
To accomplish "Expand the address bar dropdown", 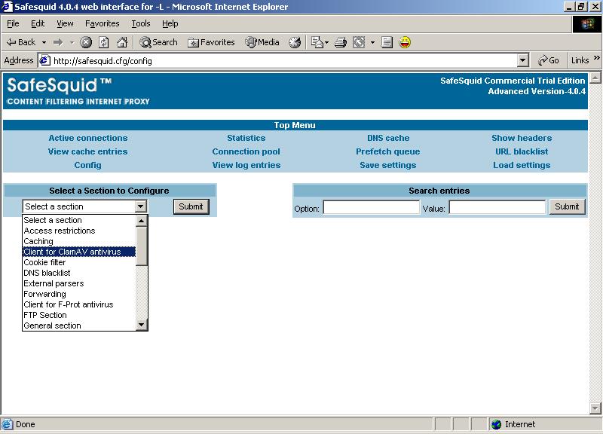I will tap(522, 61).
